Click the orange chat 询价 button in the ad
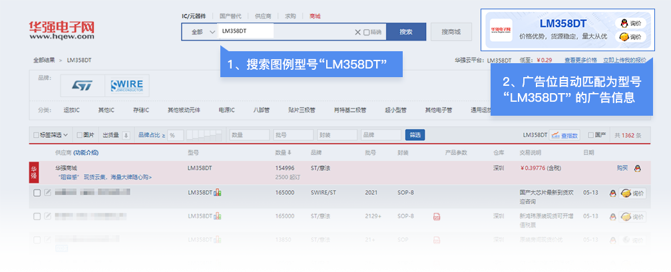This screenshot has width=671, height=272. 630,37
